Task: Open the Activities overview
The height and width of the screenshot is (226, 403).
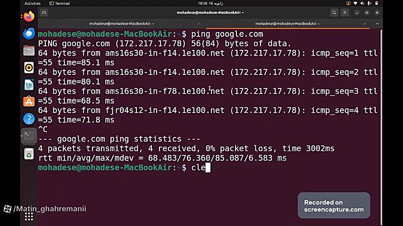Action: (33, 3)
